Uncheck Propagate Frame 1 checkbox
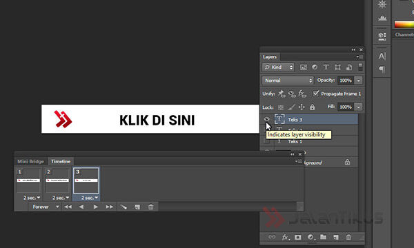This screenshot has width=414, height=248. coord(316,93)
